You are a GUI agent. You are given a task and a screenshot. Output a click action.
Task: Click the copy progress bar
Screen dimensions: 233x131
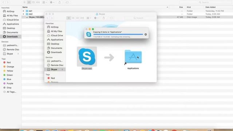point(118,34)
